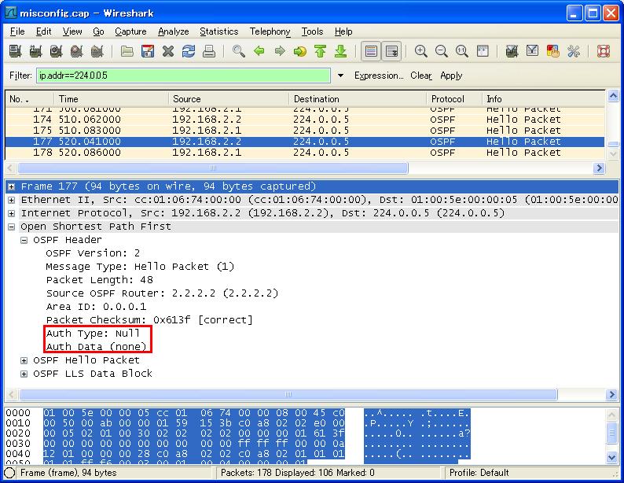Select the Auth Type: Null field

pos(93,334)
